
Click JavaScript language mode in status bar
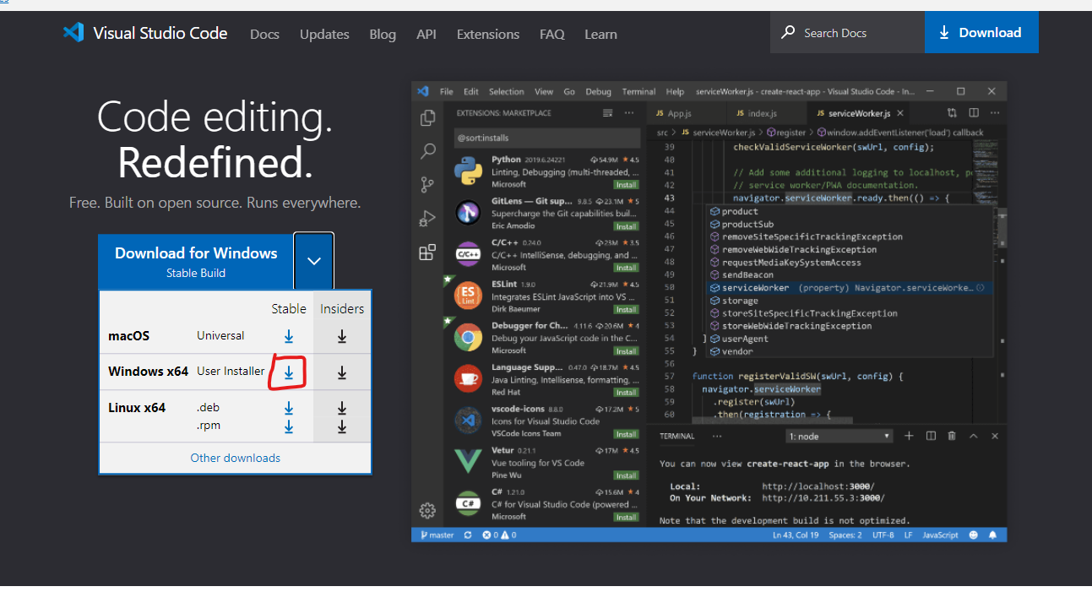tap(940, 535)
